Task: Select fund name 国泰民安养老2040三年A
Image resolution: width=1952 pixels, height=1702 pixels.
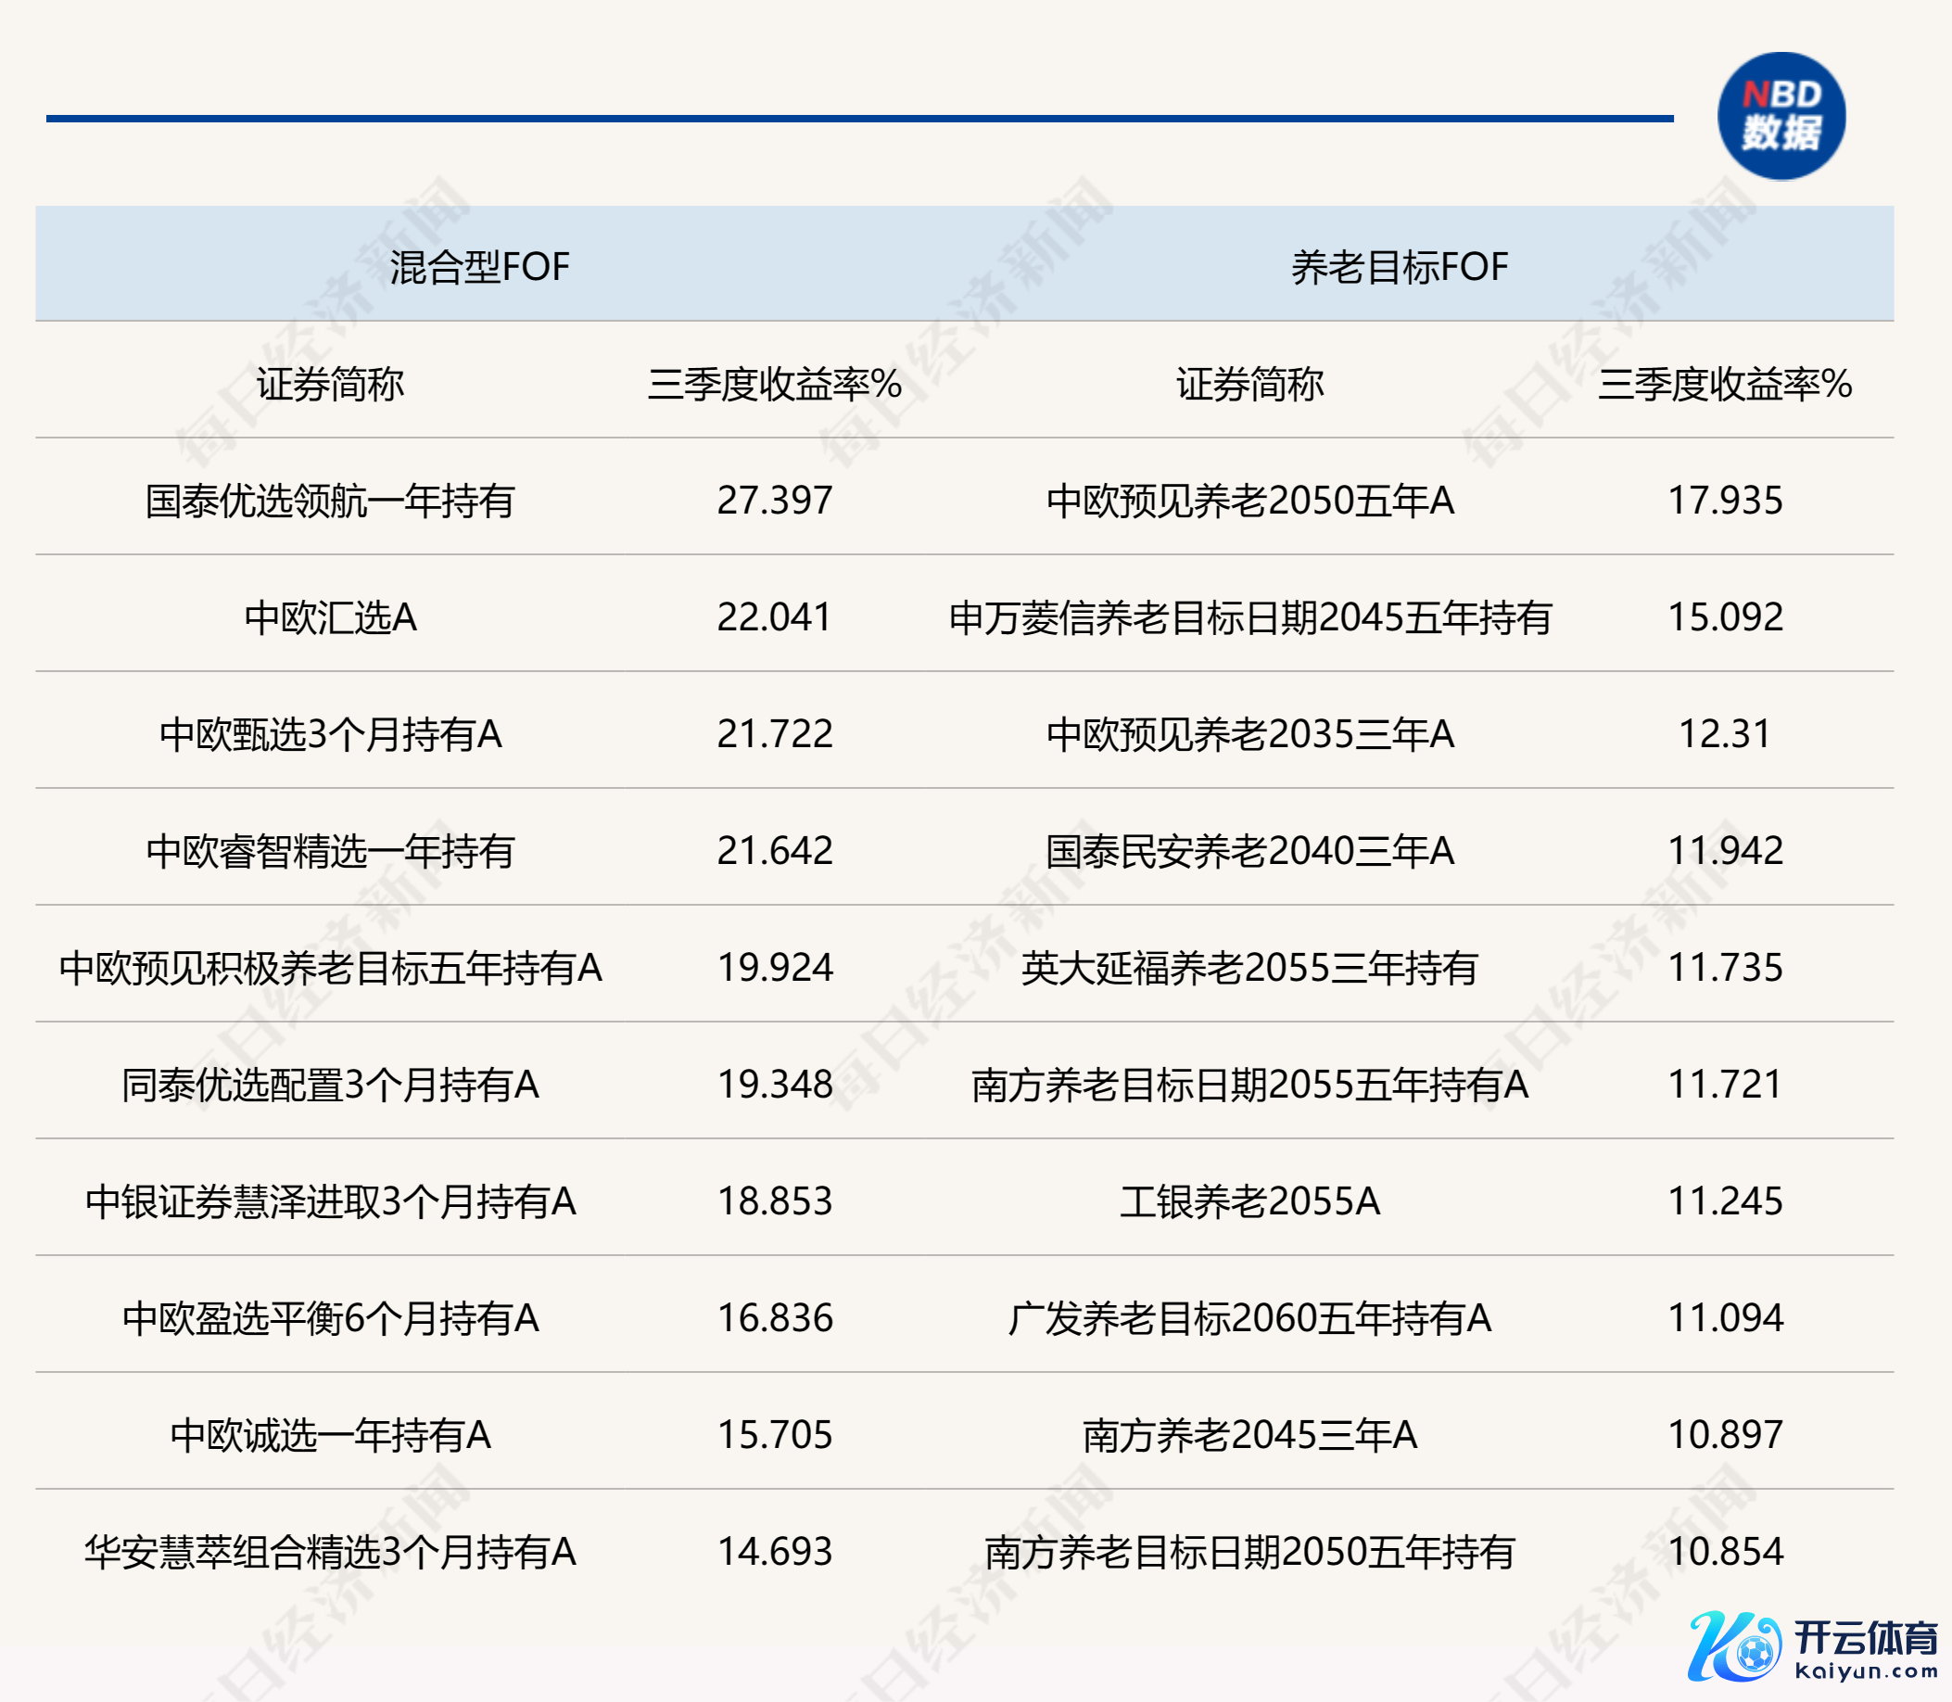Action: click(1249, 852)
